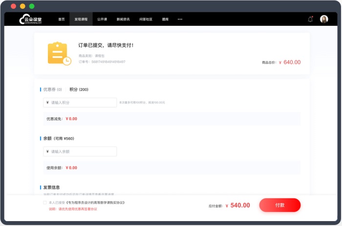Screen dimensions: 342x226
Task: Open the user avatar profile
Action: click(324, 19)
